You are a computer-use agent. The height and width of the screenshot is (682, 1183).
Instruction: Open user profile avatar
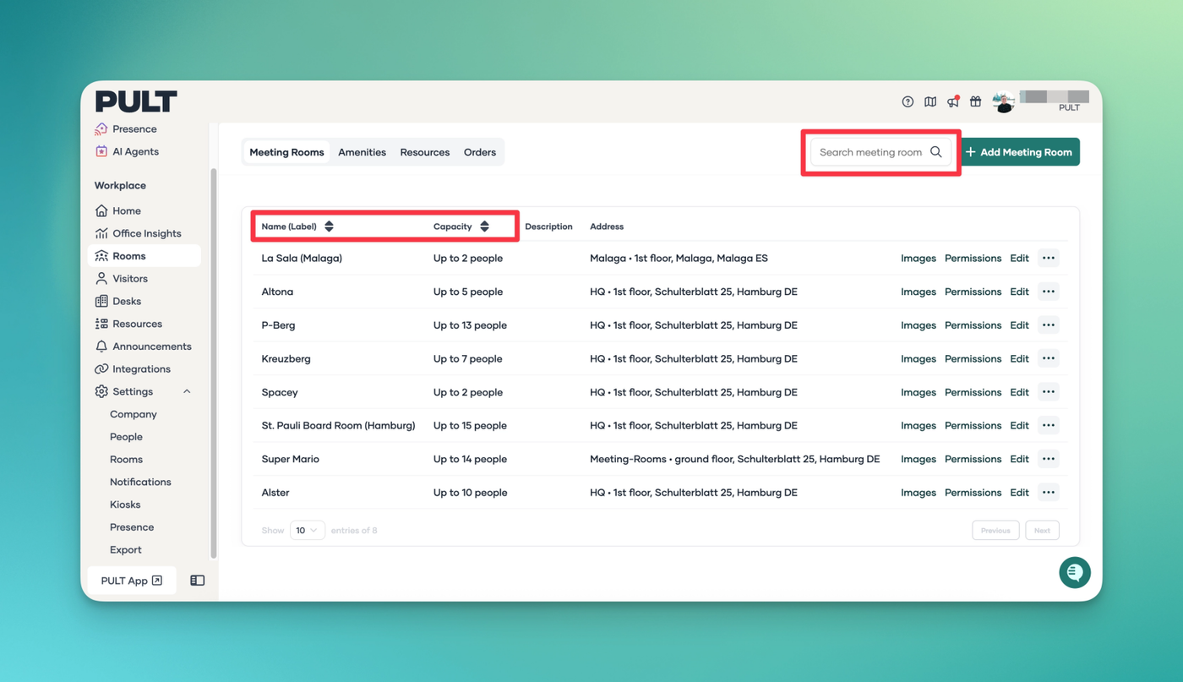pyautogui.click(x=1003, y=101)
